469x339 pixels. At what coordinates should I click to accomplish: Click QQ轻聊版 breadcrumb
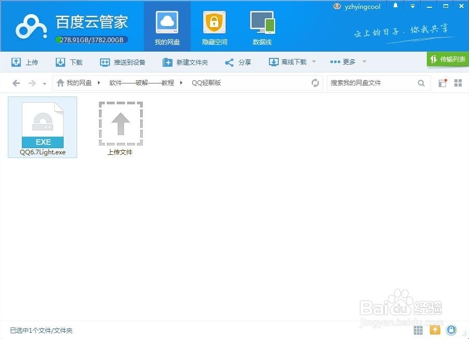click(x=206, y=82)
